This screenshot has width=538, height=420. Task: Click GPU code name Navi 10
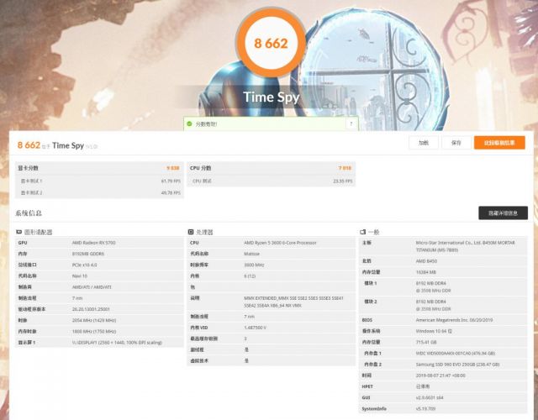tap(80, 276)
